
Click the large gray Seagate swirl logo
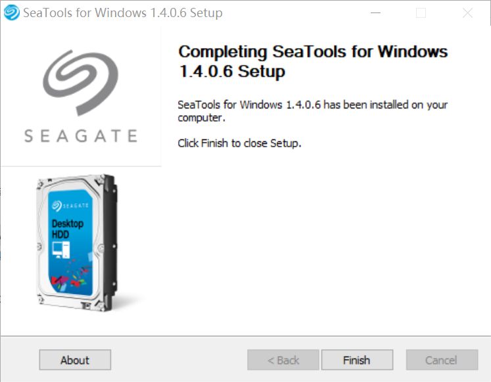point(80,83)
